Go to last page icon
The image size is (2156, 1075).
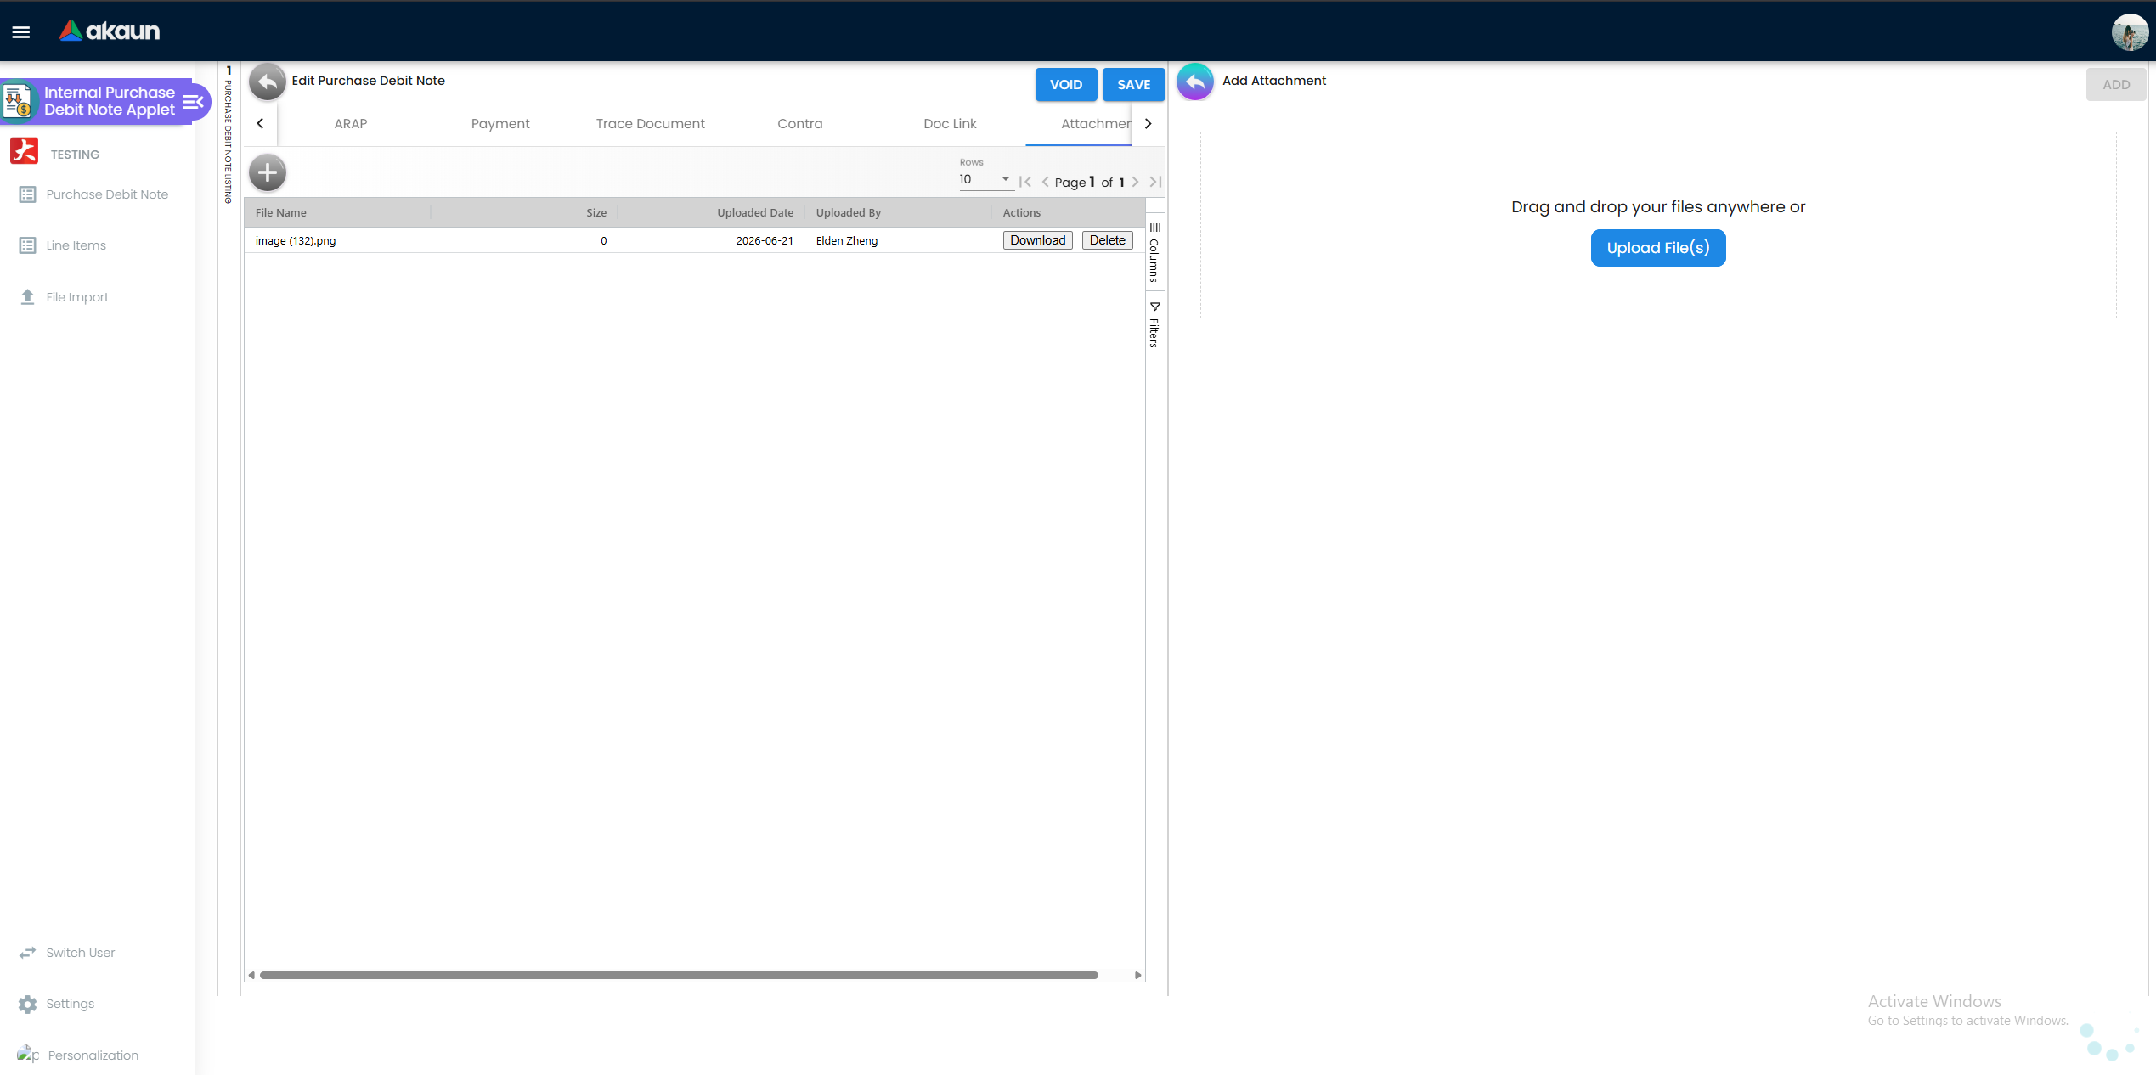tap(1155, 182)
